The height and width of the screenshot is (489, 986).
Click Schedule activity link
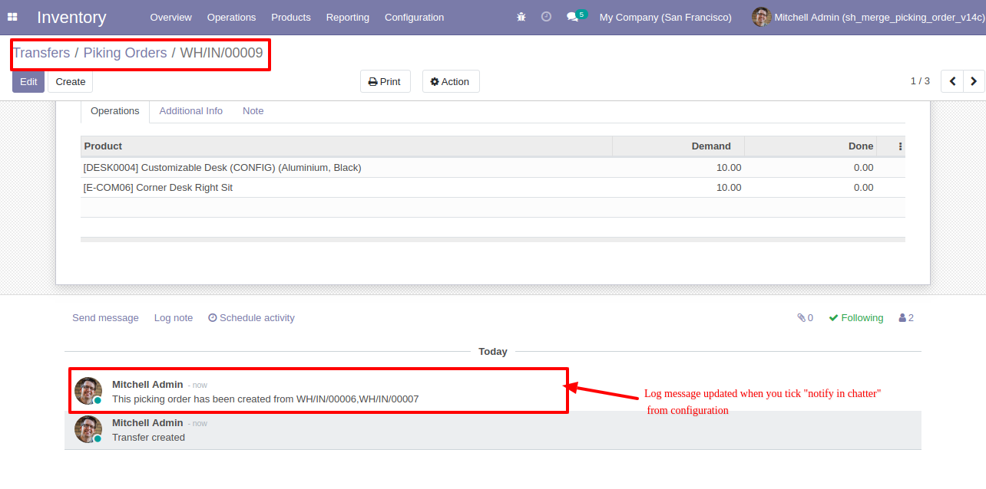click(x=251, y=318)
